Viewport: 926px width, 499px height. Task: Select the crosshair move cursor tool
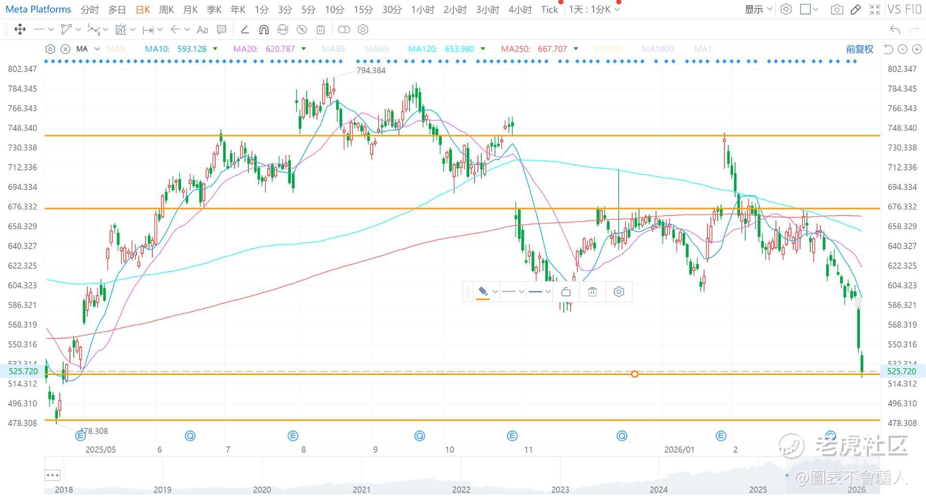(x=20, y=29)
